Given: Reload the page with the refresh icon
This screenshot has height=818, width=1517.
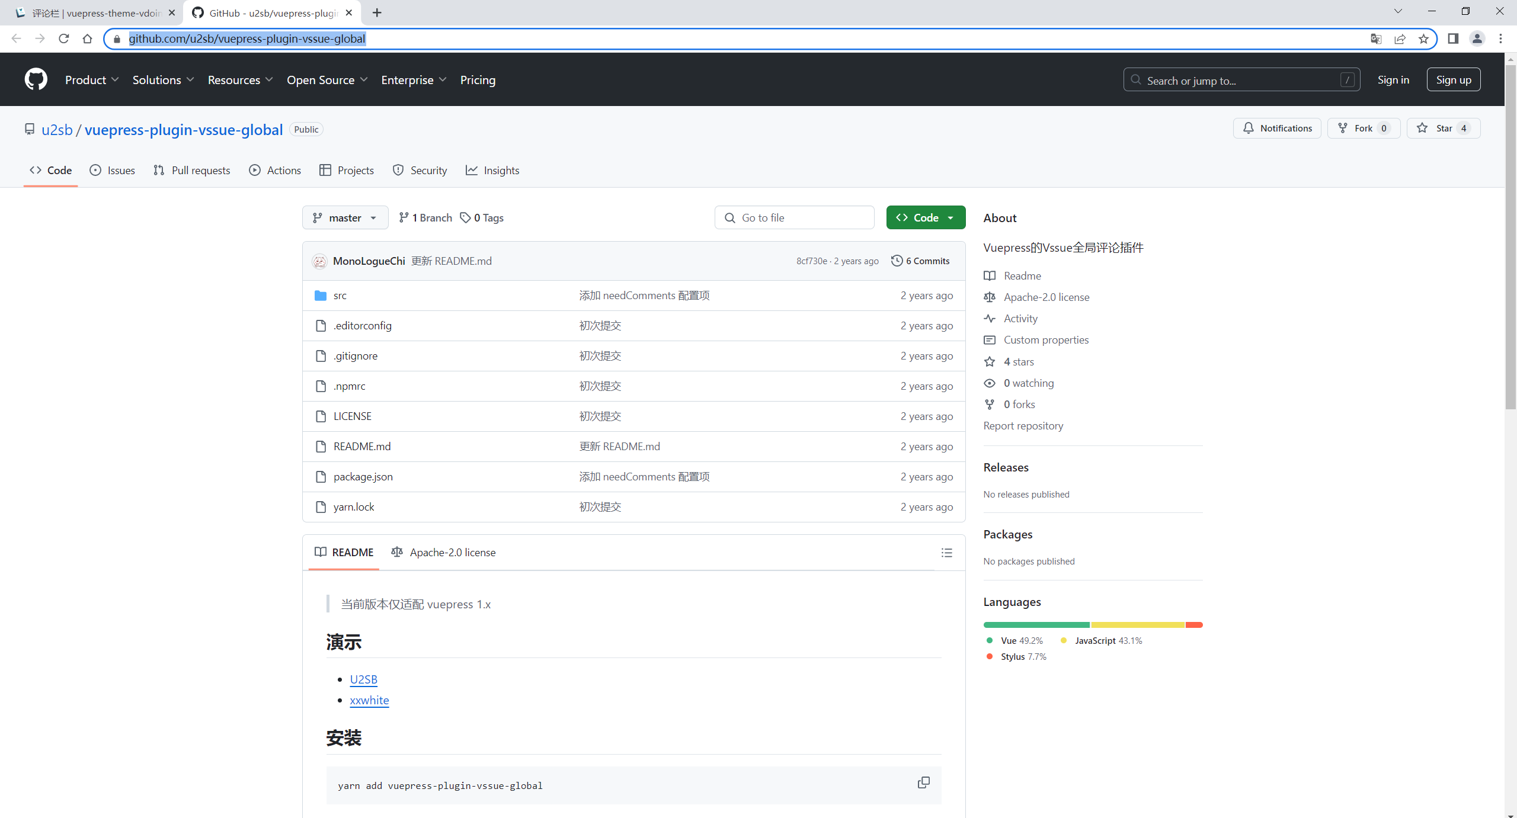Looking at the screenshot, I should click(64, 39).
